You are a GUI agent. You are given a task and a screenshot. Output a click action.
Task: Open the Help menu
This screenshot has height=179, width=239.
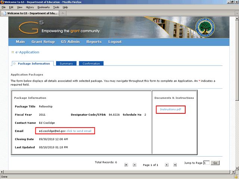[x=65, y=7]
